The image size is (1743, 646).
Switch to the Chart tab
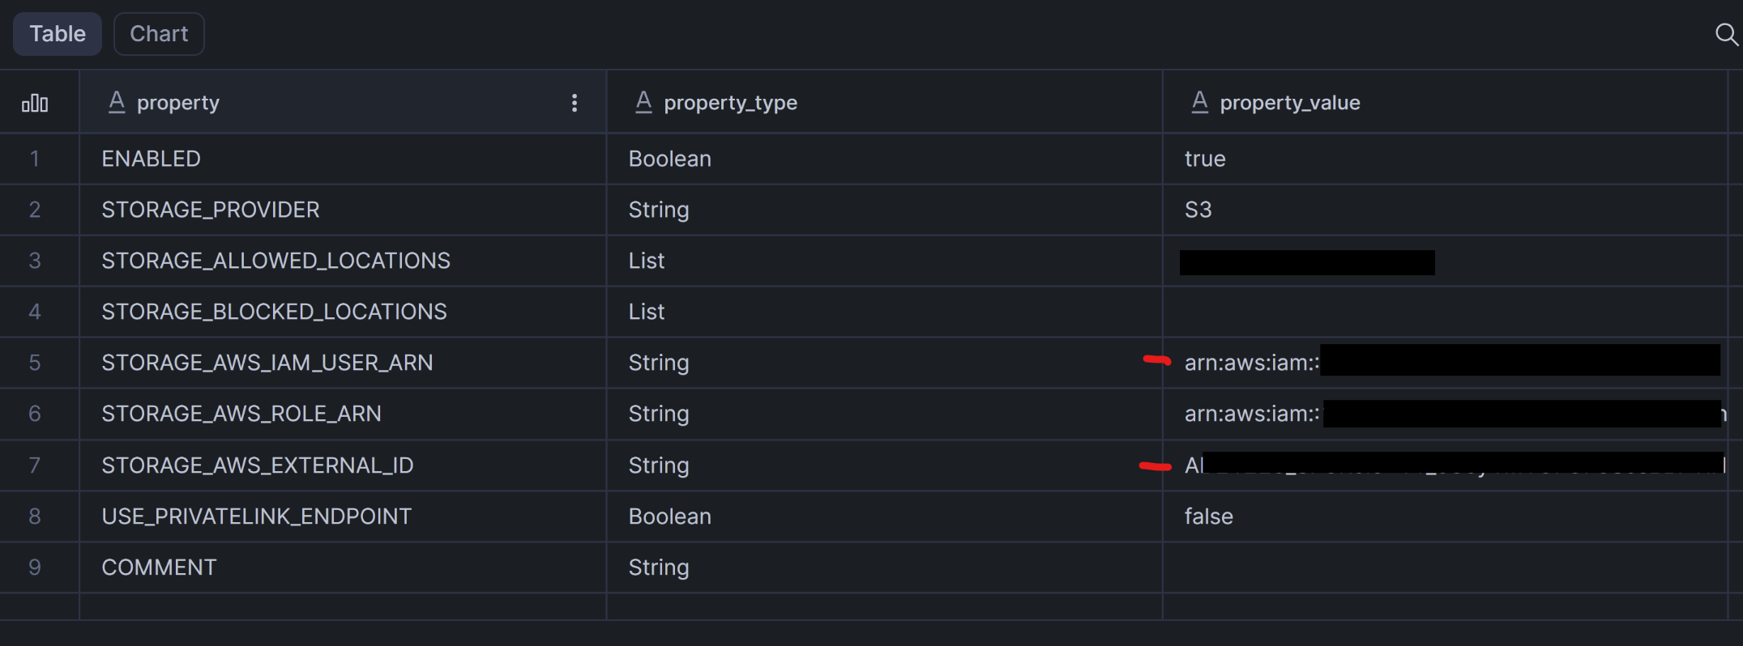(159, 34)
